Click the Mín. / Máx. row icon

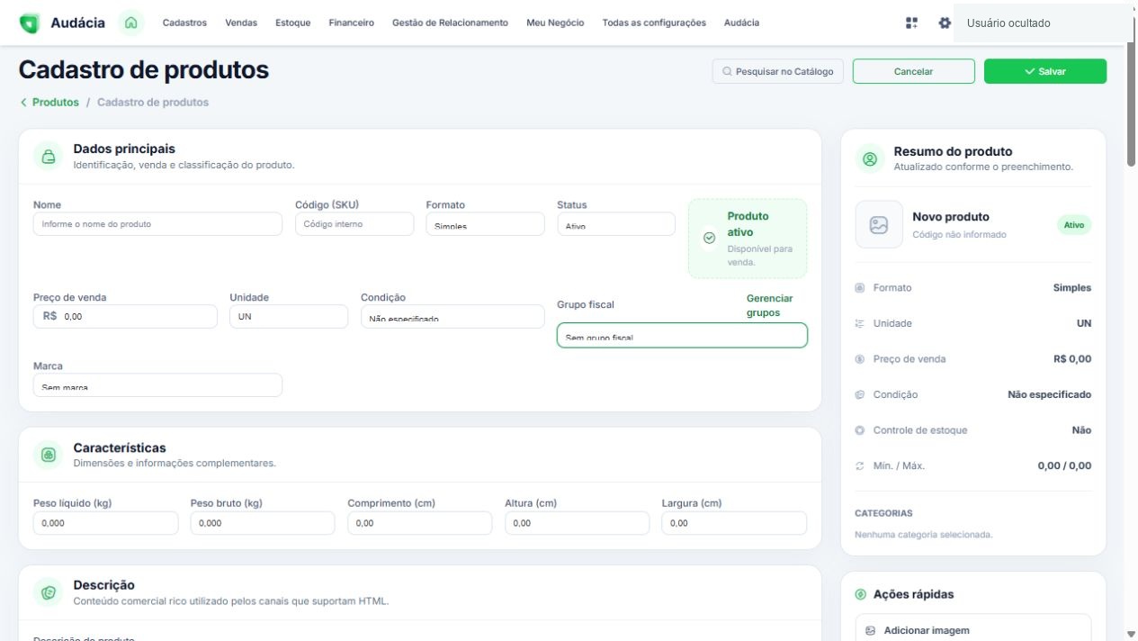860,466
